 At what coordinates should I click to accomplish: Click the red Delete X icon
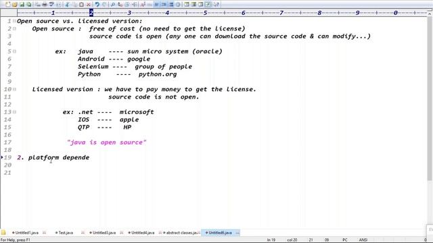89,5
